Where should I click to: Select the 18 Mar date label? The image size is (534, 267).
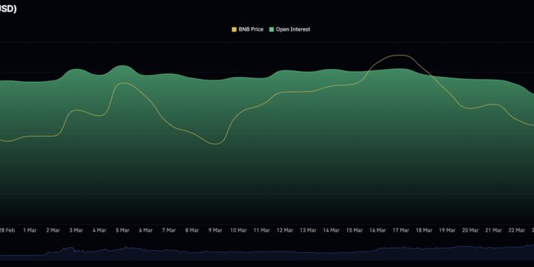click(424, 230)
